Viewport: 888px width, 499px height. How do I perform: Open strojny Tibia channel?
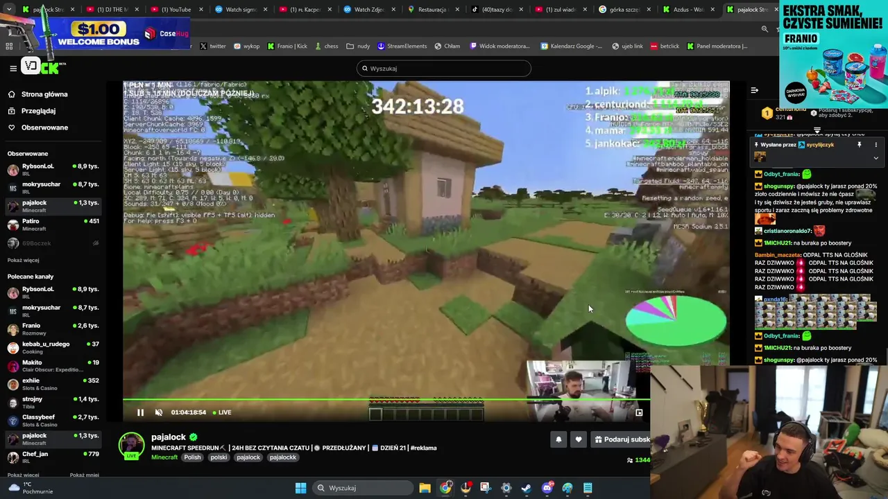54,403
